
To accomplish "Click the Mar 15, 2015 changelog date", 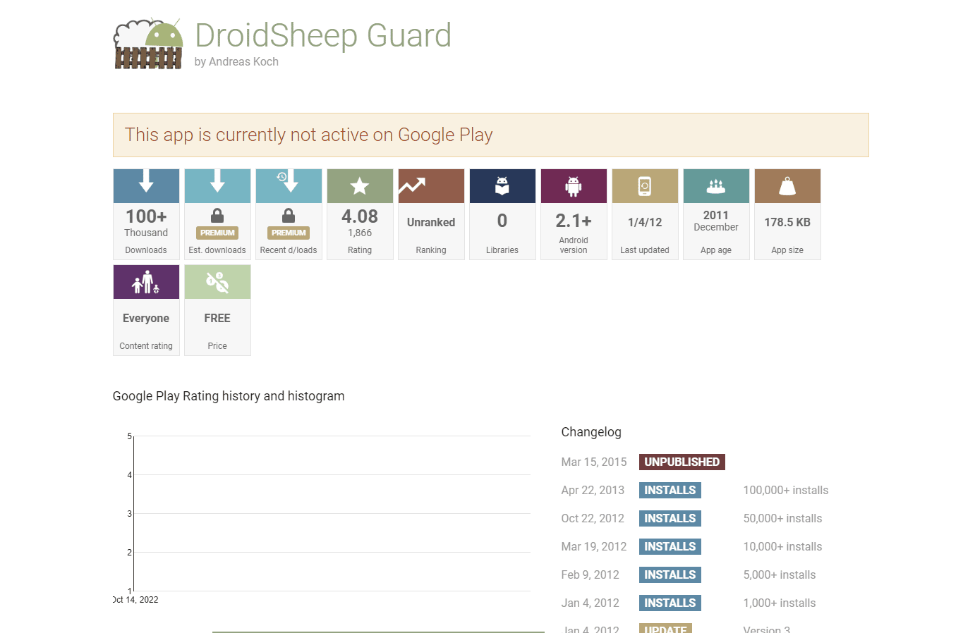I will [594, 462].
